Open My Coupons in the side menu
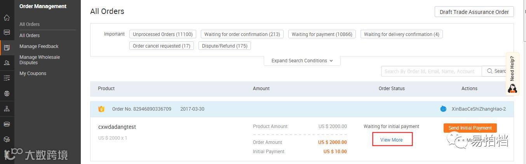The image size is (526, 164). pyautogui.click(x=33, y=73)
